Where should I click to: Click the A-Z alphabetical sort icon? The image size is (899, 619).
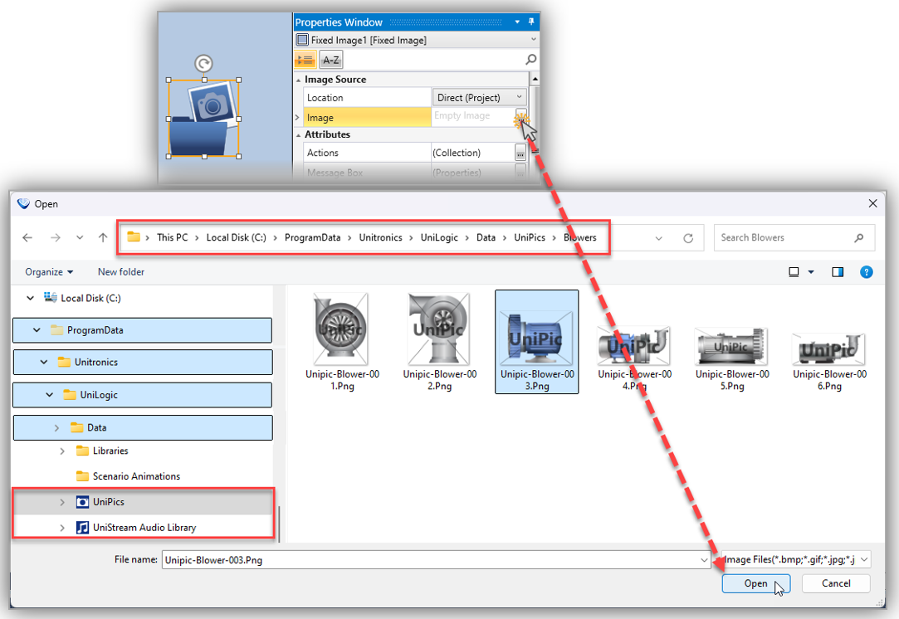coord(330,60)
